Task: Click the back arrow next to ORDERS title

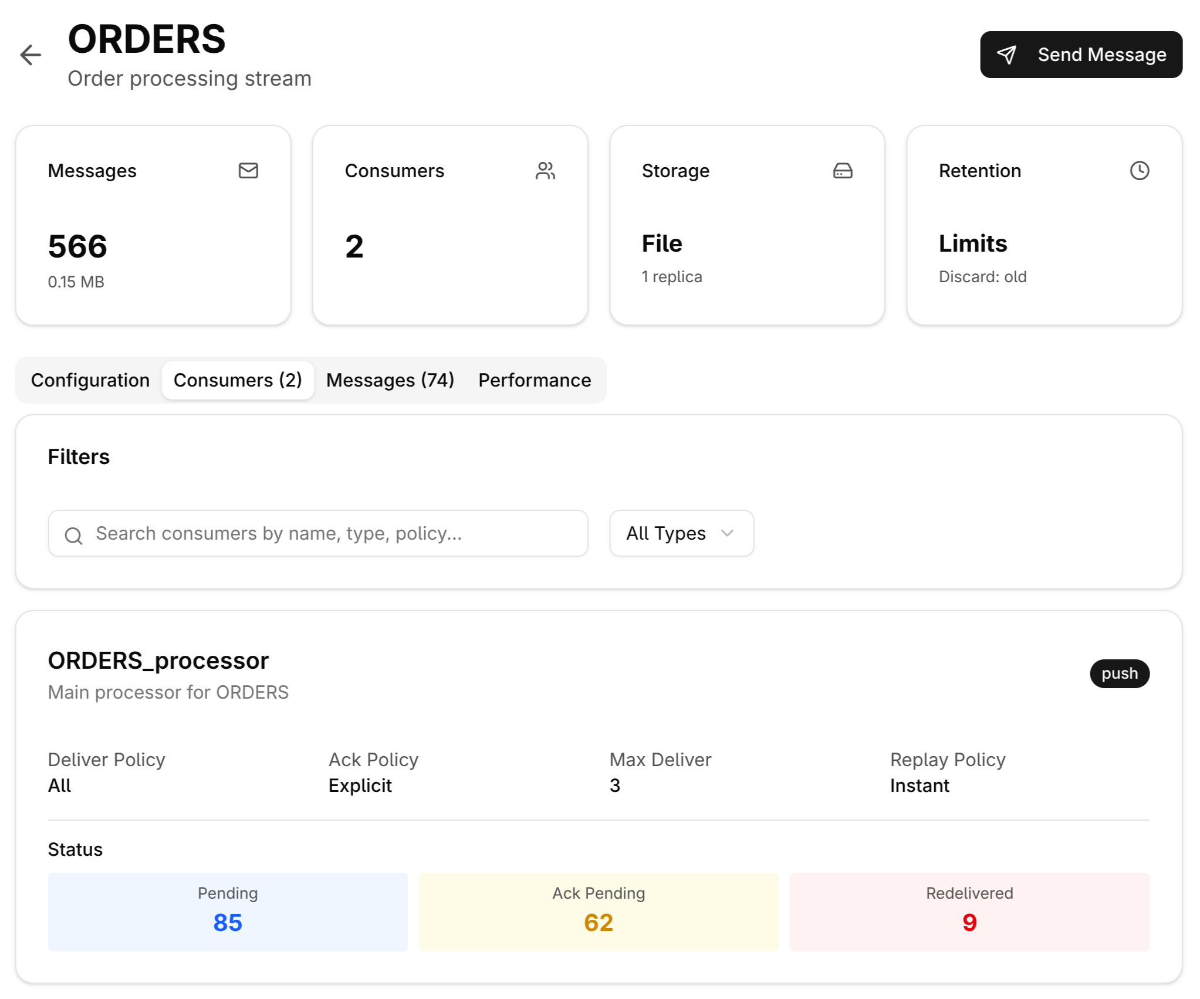Action: [x=30, y=55]
